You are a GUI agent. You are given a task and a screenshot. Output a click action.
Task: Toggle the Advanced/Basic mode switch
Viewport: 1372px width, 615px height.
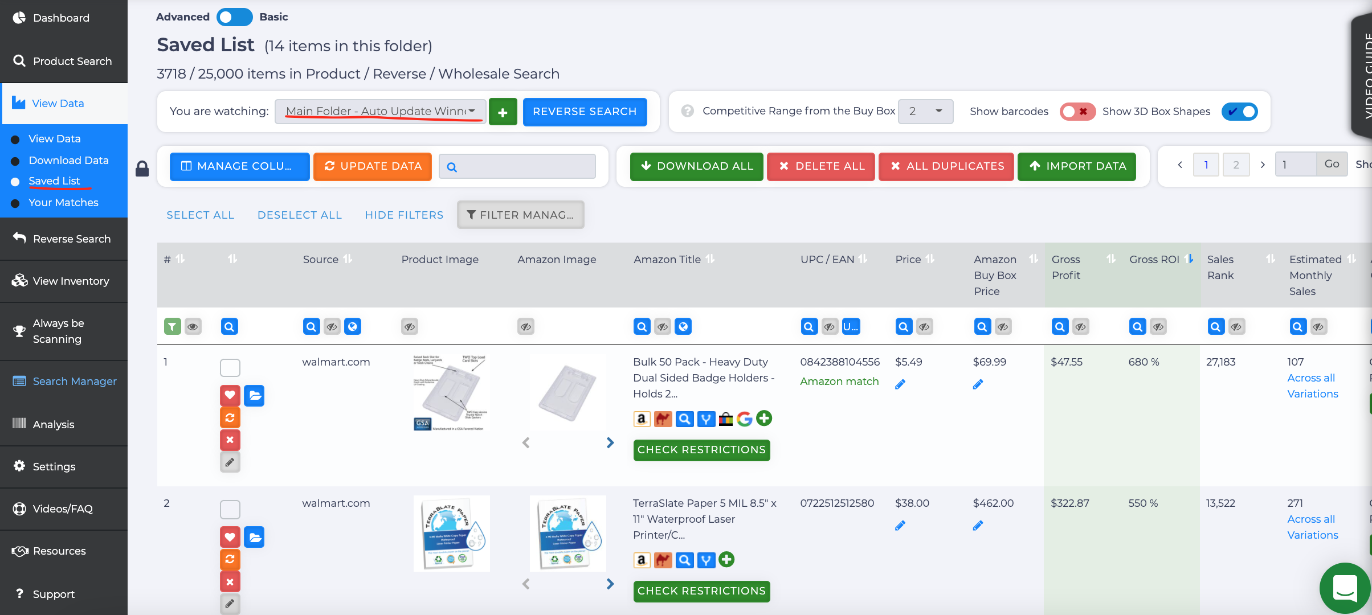pos(234,17)
